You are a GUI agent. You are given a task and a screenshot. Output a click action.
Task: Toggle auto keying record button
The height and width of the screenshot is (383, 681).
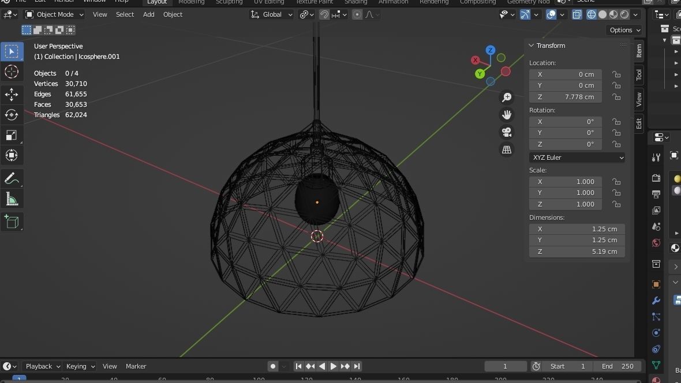273,366
